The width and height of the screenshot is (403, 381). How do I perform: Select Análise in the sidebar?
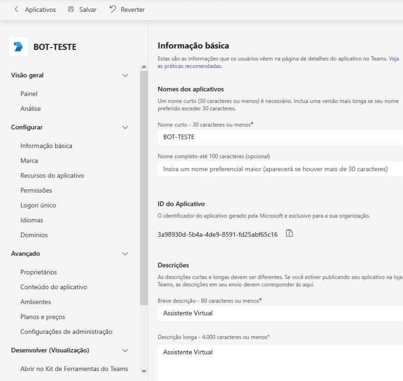(x=31, y=108)
